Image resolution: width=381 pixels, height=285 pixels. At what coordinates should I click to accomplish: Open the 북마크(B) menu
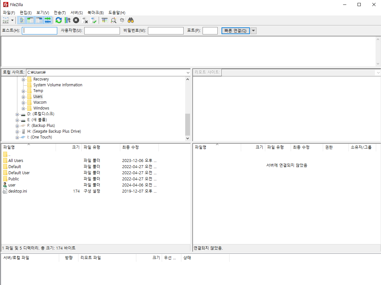pos(95,13)
